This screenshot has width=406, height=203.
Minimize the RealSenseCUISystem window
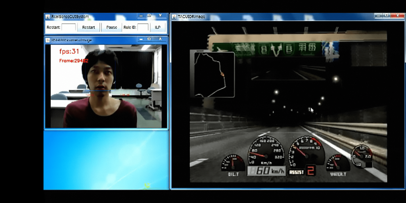tap(141, 16)
